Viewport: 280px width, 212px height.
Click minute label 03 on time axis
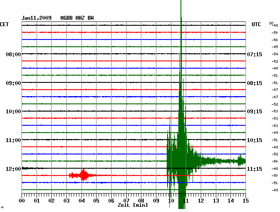click(x=66, y=201)
